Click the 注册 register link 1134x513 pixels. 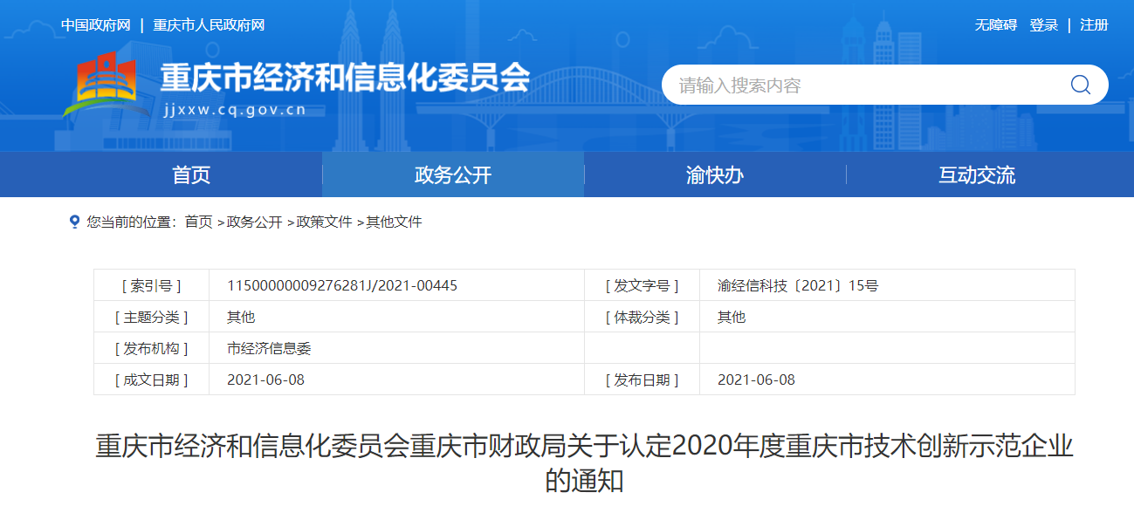tap(1094, 25)
